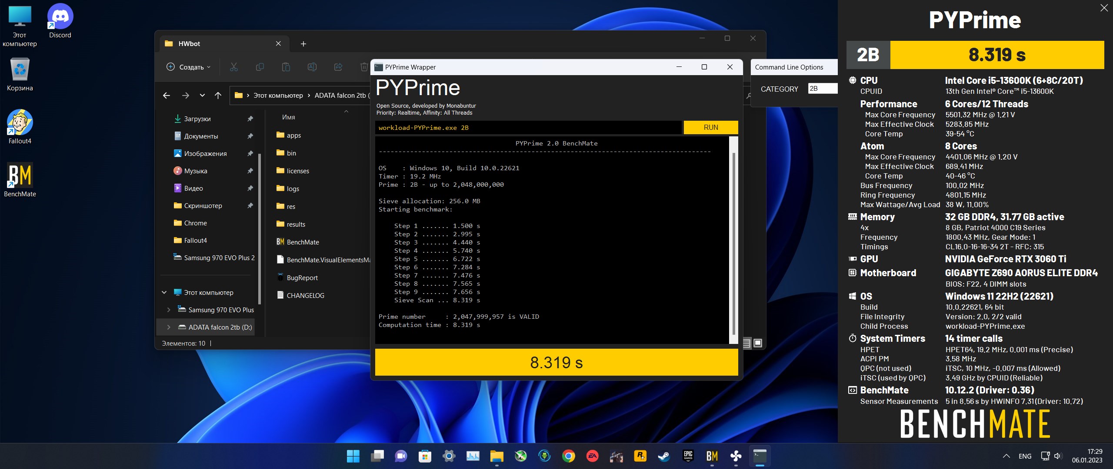
Task: Select the BenchMate executable in file list
Action: (x=298, y=242)
